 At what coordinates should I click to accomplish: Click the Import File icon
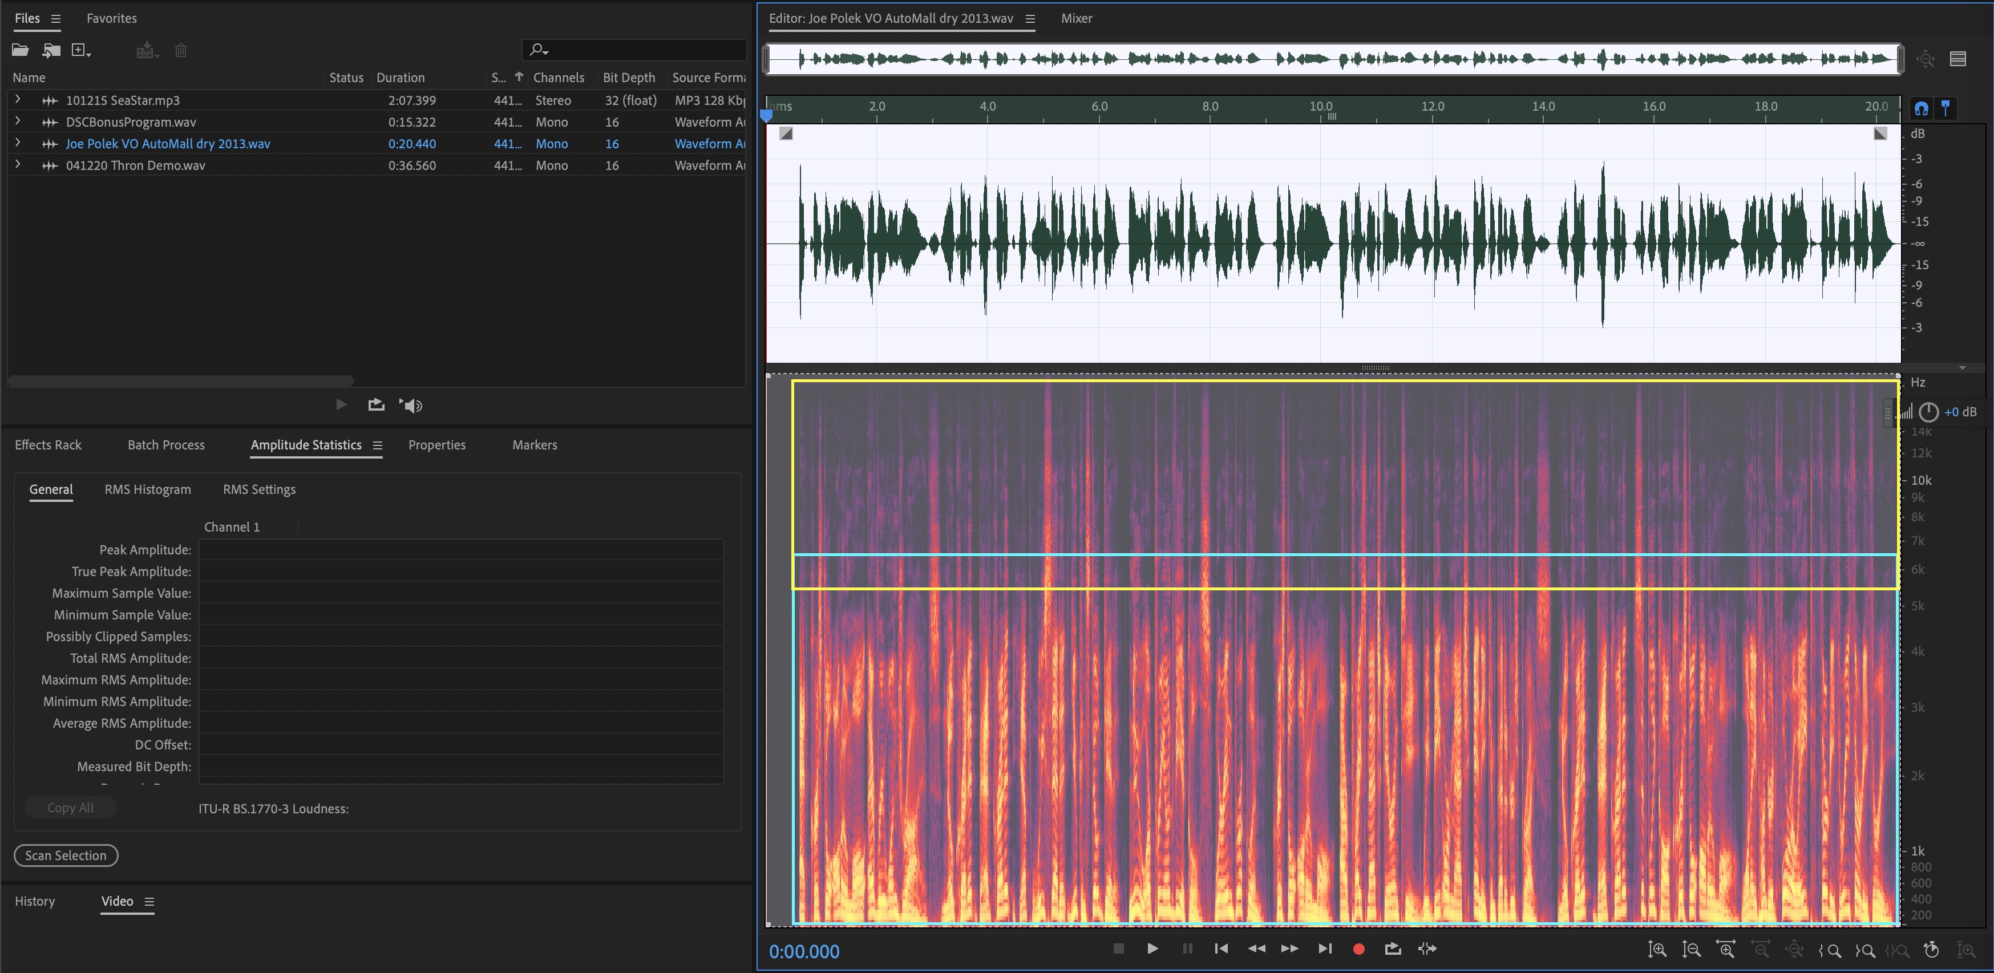click(51, 50)
